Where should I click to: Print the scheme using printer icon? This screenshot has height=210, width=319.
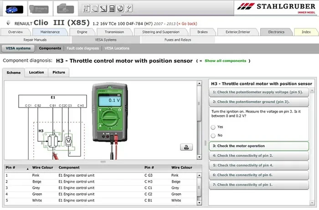tap(186, 147)
